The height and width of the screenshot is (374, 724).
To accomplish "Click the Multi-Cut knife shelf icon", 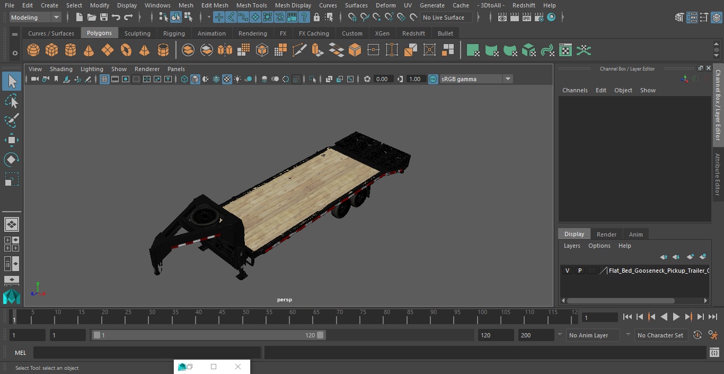I will (299, 50).
